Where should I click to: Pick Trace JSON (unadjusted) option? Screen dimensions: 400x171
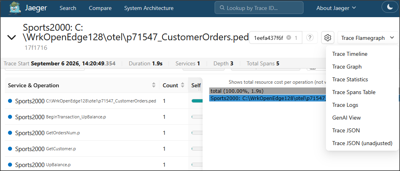click(x=362, y=143)
